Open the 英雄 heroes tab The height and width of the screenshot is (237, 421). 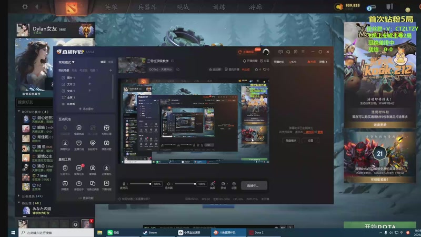[111, 7]
